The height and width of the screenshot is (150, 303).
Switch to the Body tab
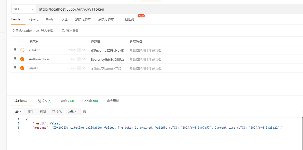(50, 19)
